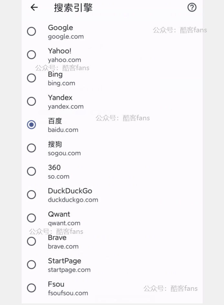224x305 pixels.
Task: Click the selected 百度 radio button
Action: 31,125
